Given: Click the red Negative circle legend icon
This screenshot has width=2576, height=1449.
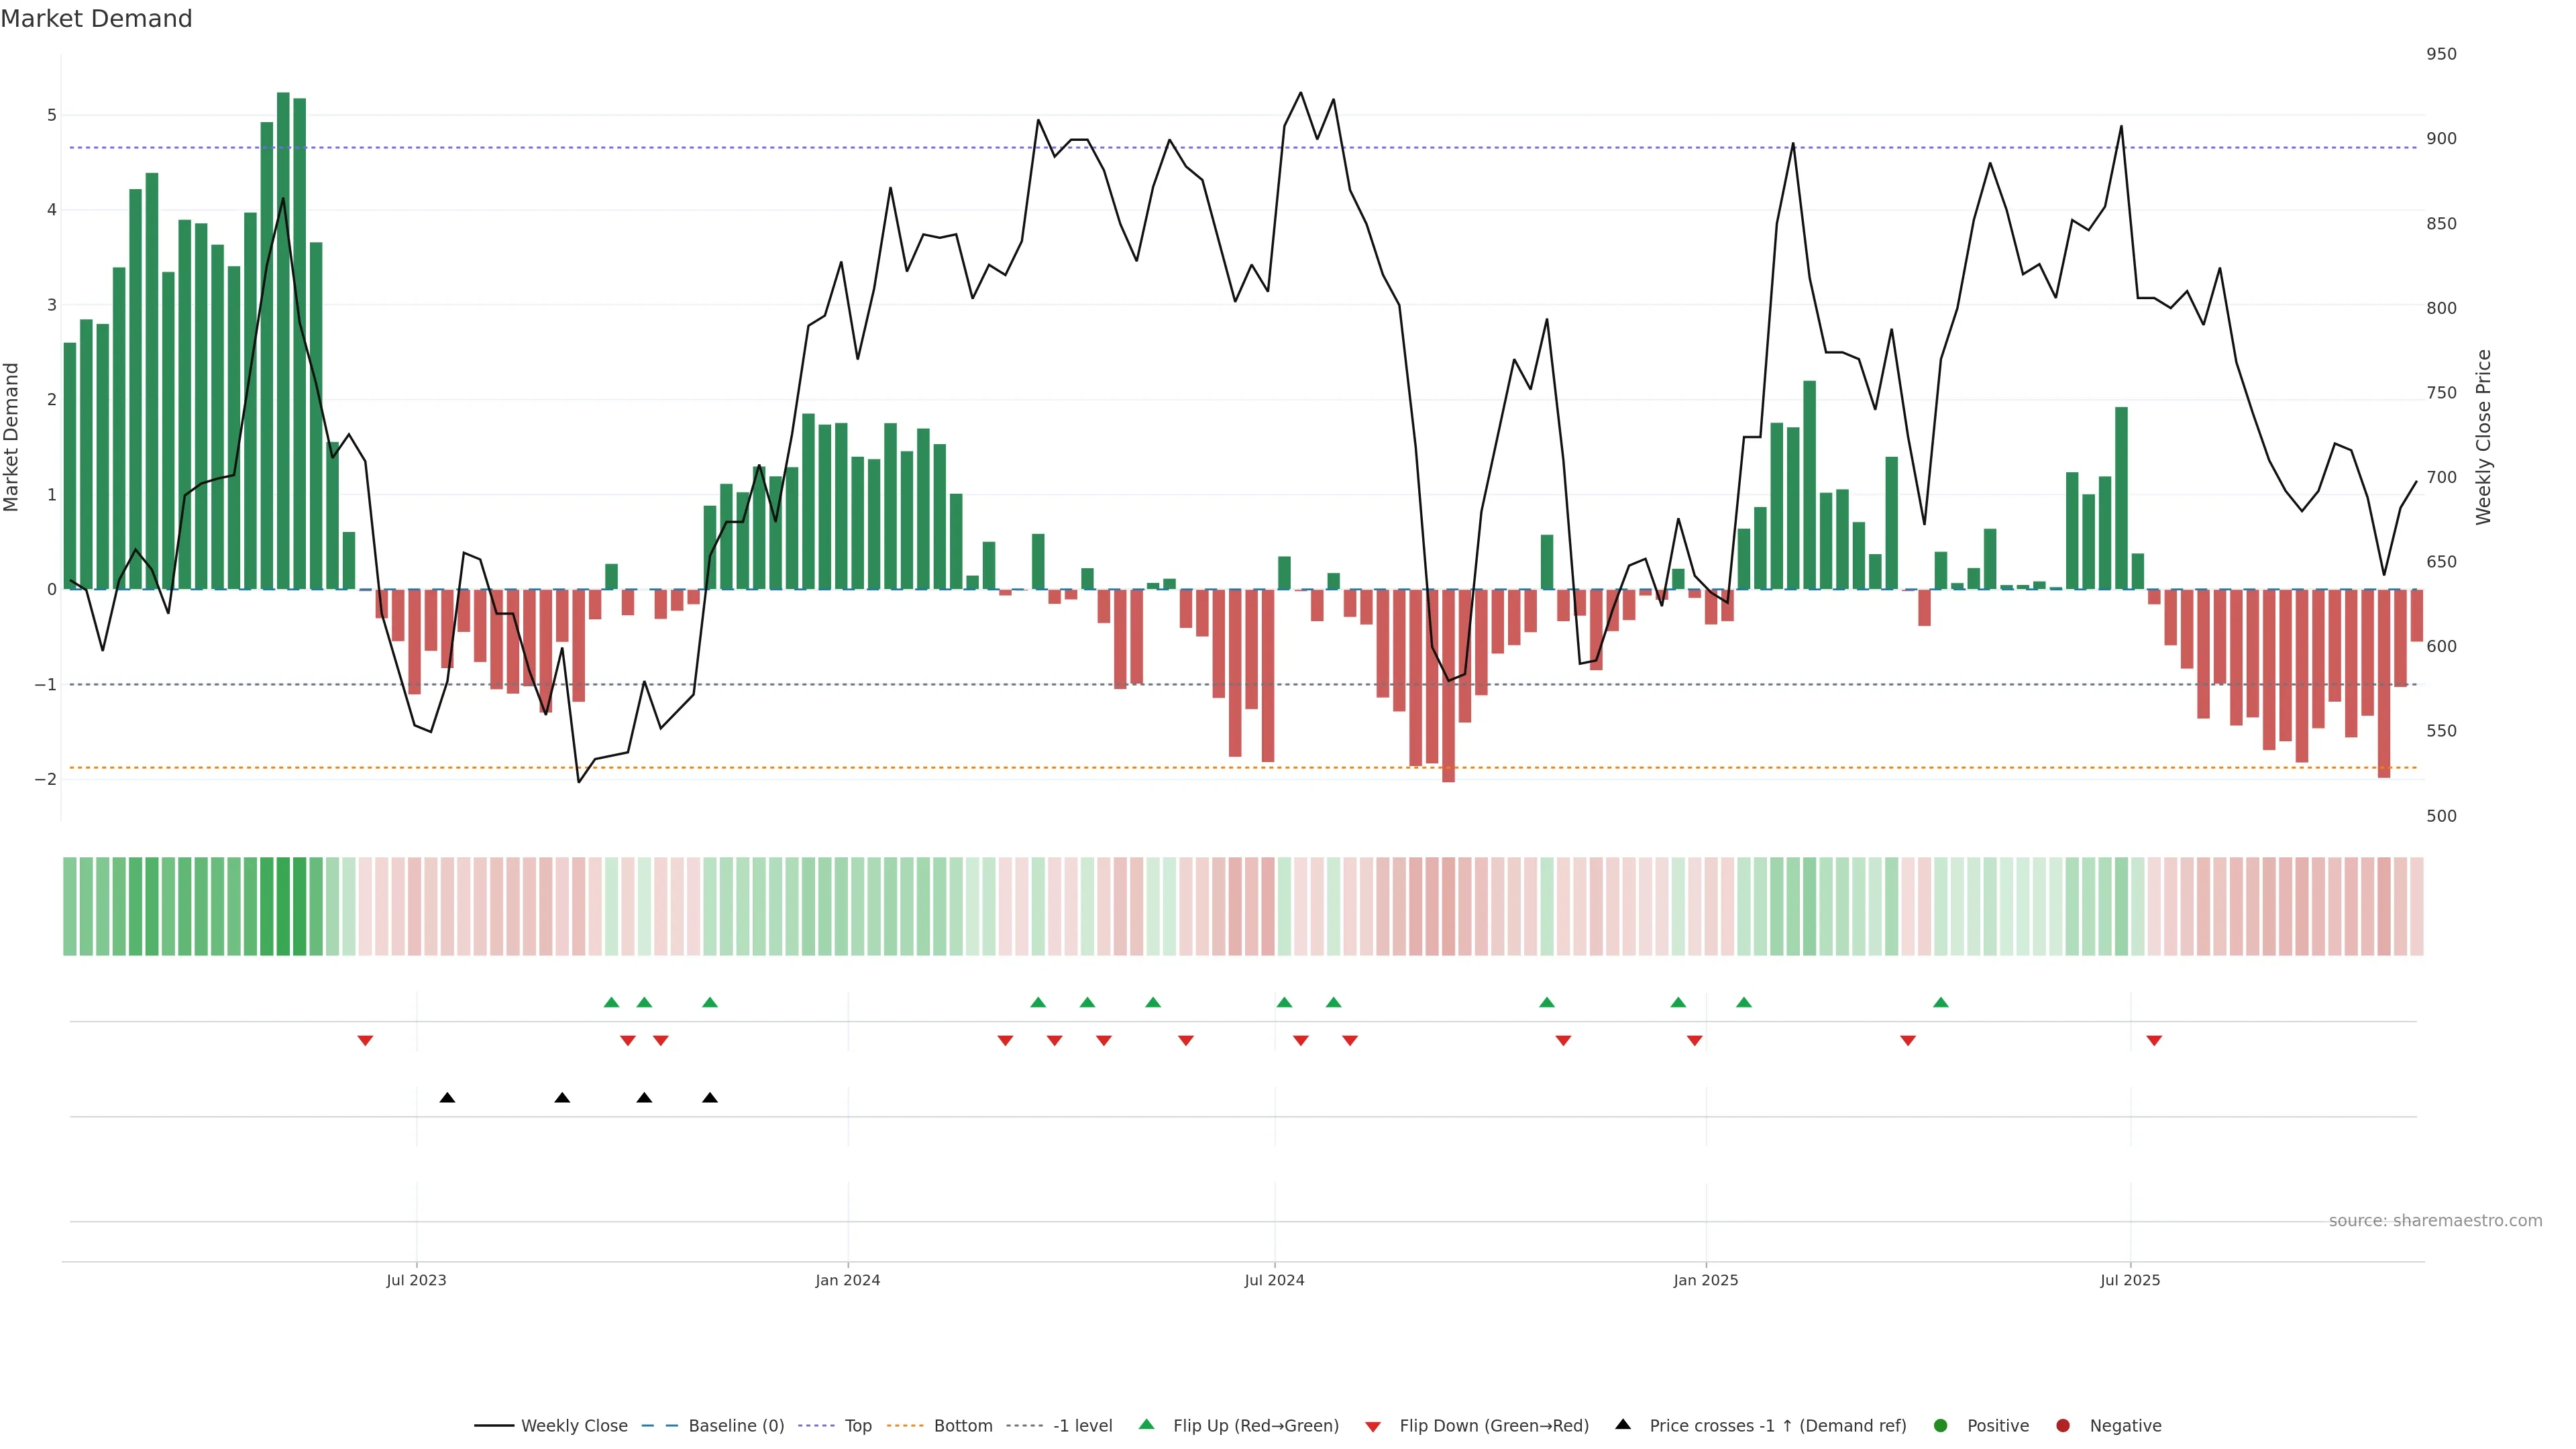Looking at the screenshot, I should tap(2063, 1425).
